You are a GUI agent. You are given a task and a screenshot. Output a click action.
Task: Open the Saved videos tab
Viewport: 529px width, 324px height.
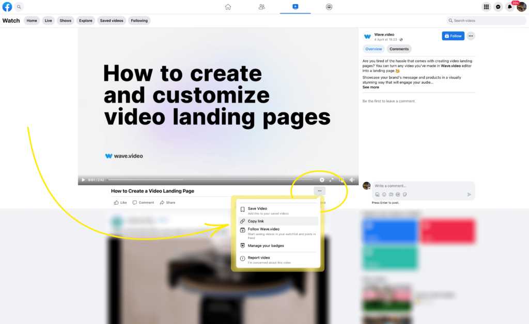(x=112, y=21)
